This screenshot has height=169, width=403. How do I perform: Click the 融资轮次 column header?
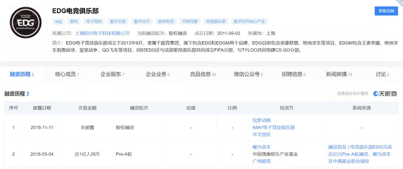(x=139, y=108)
